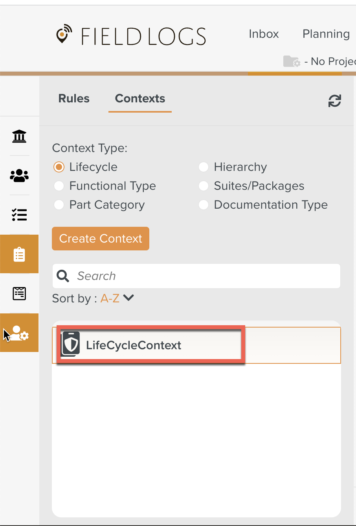Select the Suites/Packages context type
The image size is (356, 526).
point(204,186)
